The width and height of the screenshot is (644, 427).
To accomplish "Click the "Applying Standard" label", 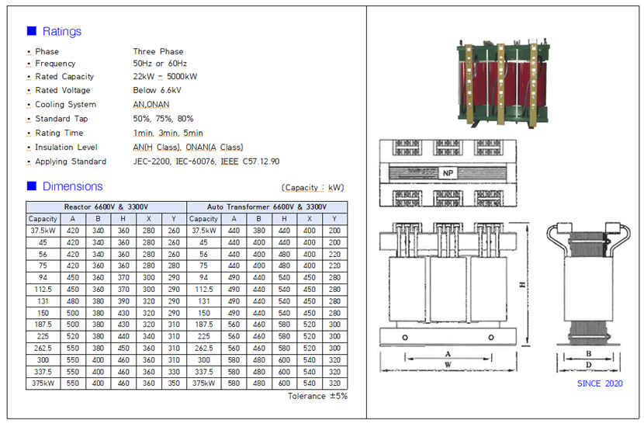I will 71,161.
